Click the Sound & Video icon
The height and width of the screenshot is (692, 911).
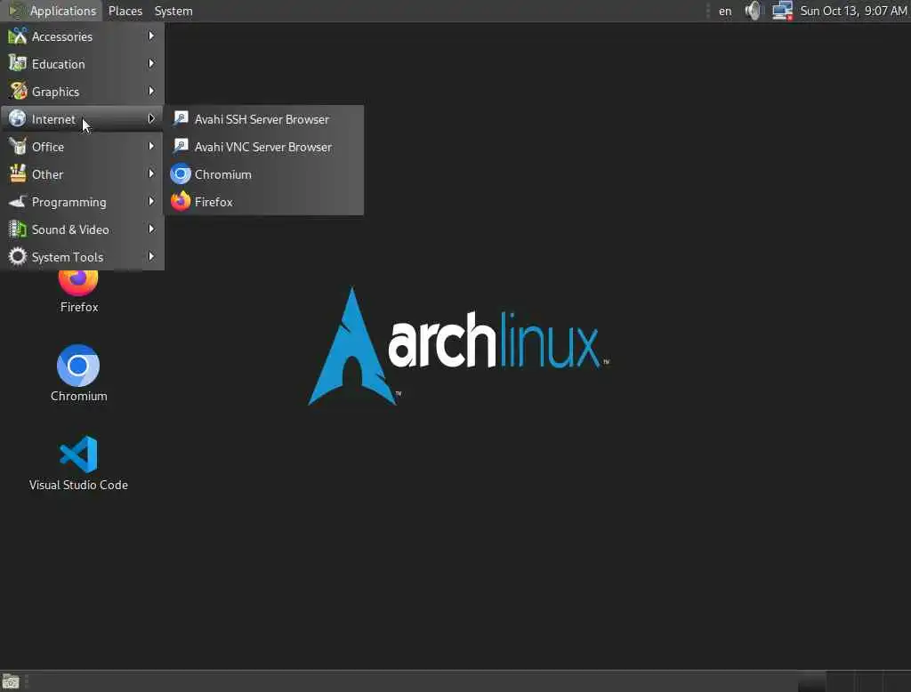[x=18, y=229]
